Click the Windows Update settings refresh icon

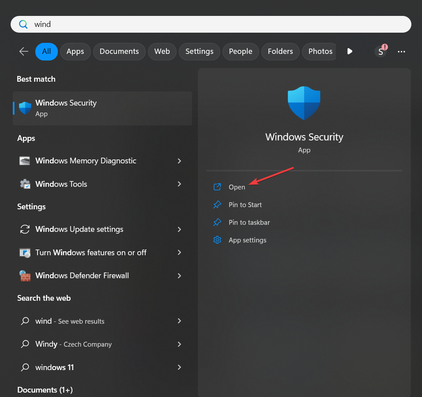pyautogui.click(x=25, y=229)
